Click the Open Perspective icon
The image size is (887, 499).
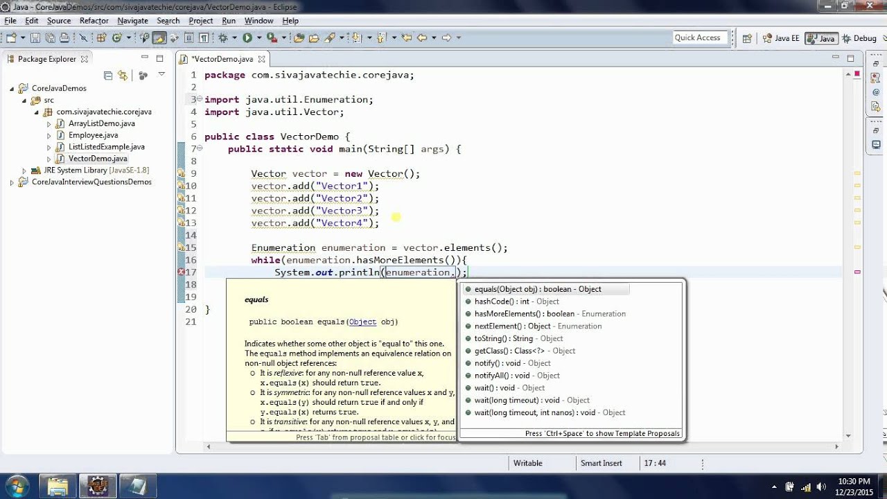click(x=747, y=39)
